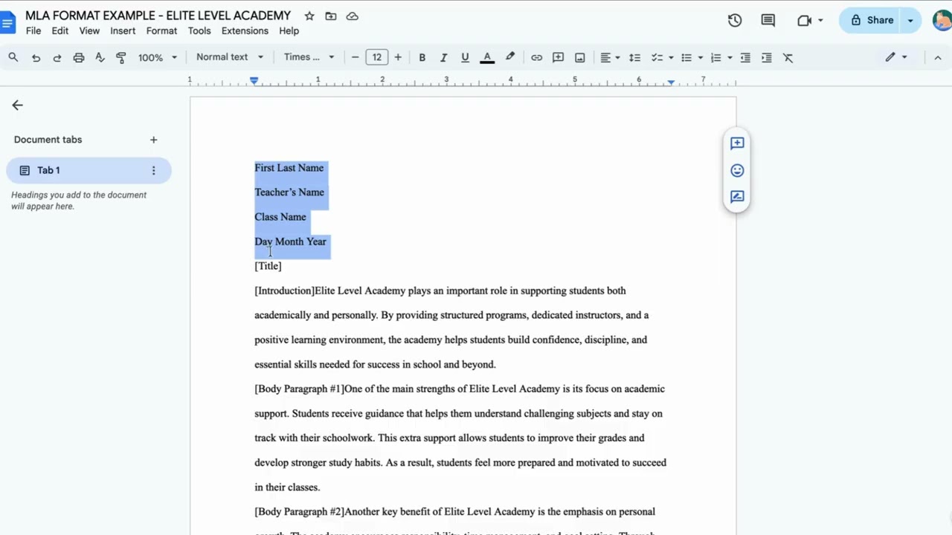This screenshot has width=952, height=535.
Task: Open the Tools menu
Action: click(199, 30)
